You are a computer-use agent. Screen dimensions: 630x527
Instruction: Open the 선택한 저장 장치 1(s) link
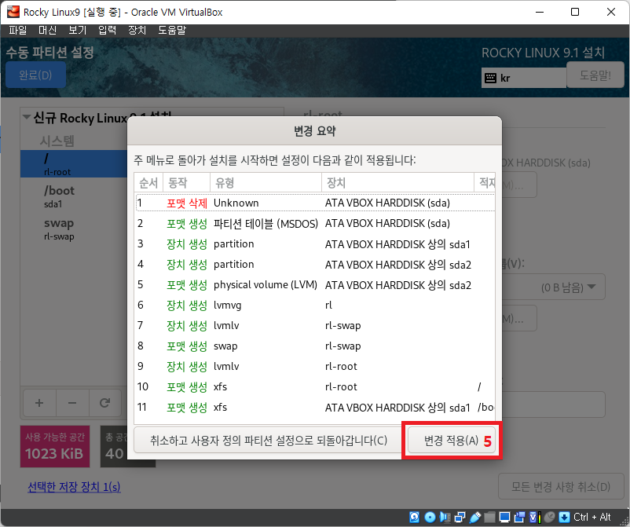coord(74,487)
